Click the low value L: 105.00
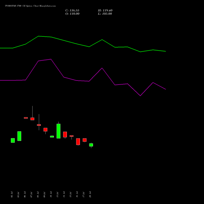This screenshot has width=204, height=204. 105,14
